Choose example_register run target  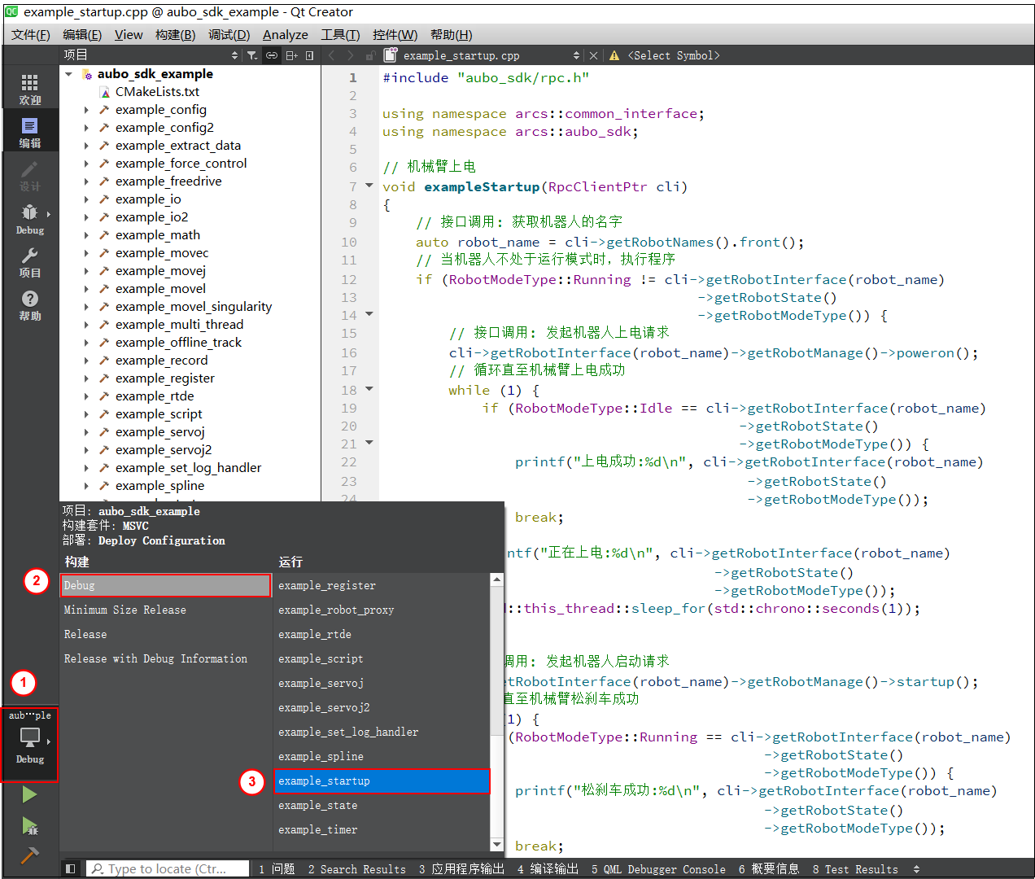coord(382,585)
